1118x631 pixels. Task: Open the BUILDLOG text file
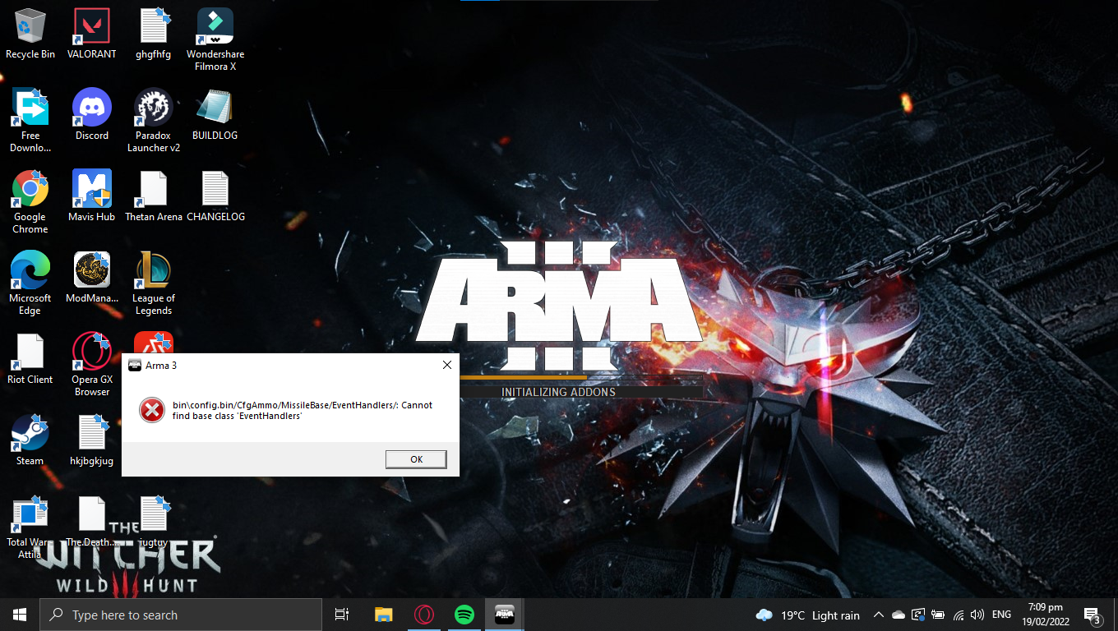[215, 109]
